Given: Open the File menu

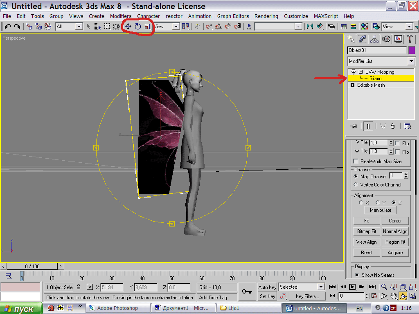Looking at the screenshot, I should [7, 16].
